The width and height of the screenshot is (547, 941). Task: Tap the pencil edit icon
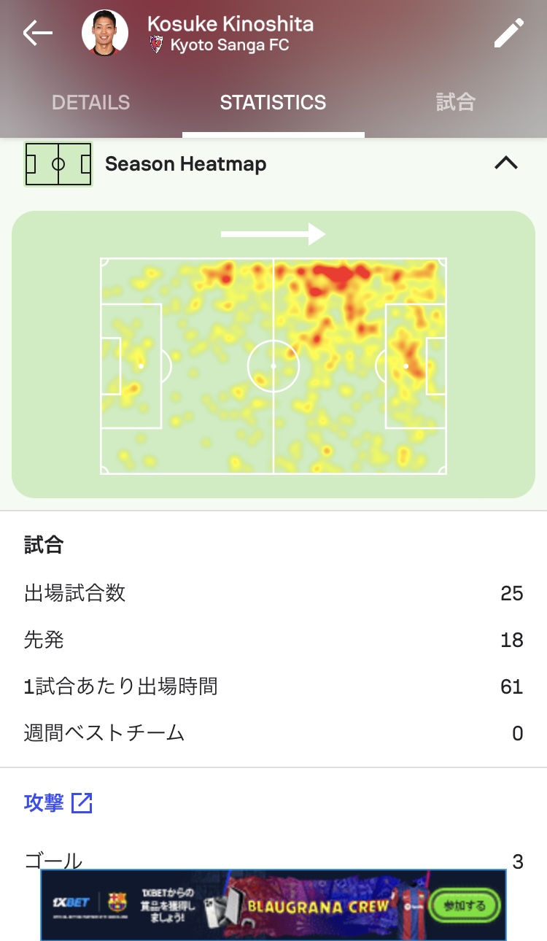508,34
